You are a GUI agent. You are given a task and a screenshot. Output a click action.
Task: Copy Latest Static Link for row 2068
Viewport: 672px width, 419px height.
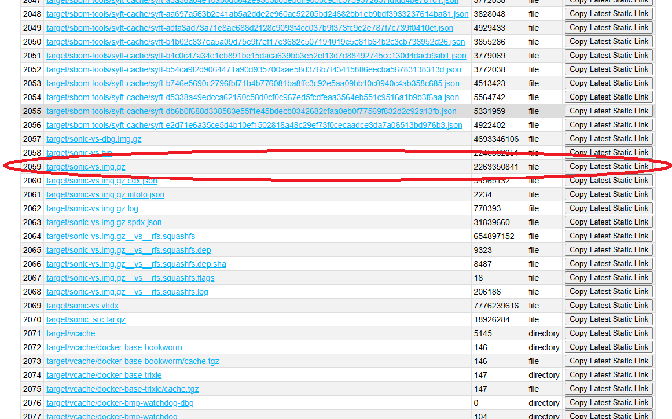pyautogui.click(x=608, y=291)
